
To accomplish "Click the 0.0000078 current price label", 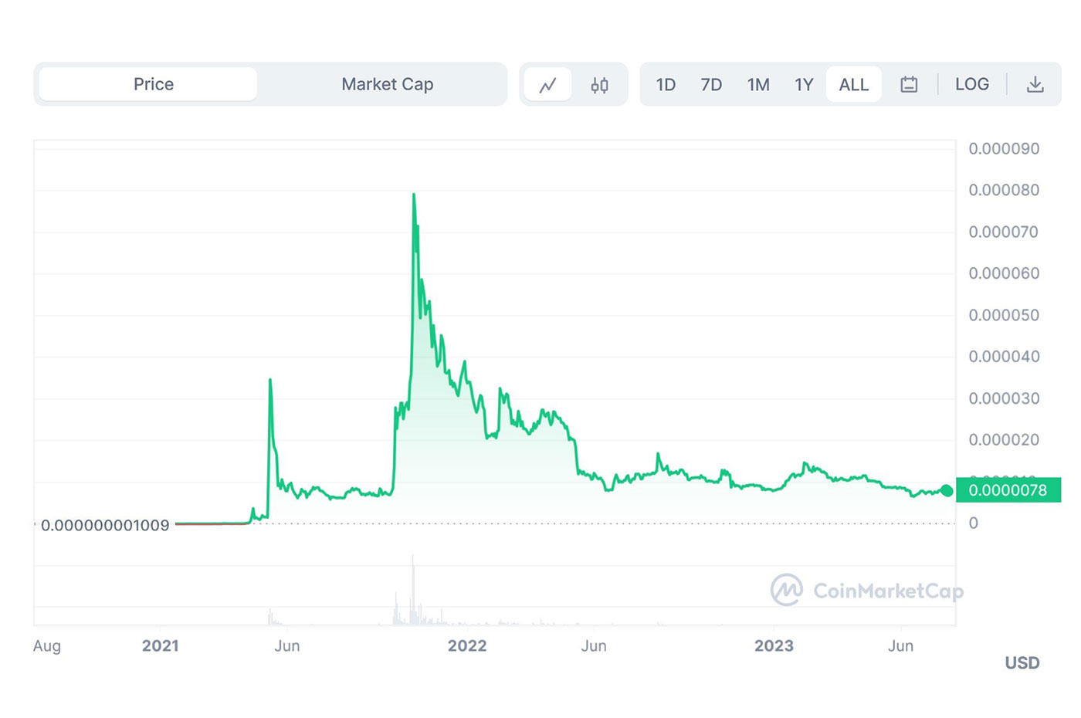I will [x=1008, y=490].
